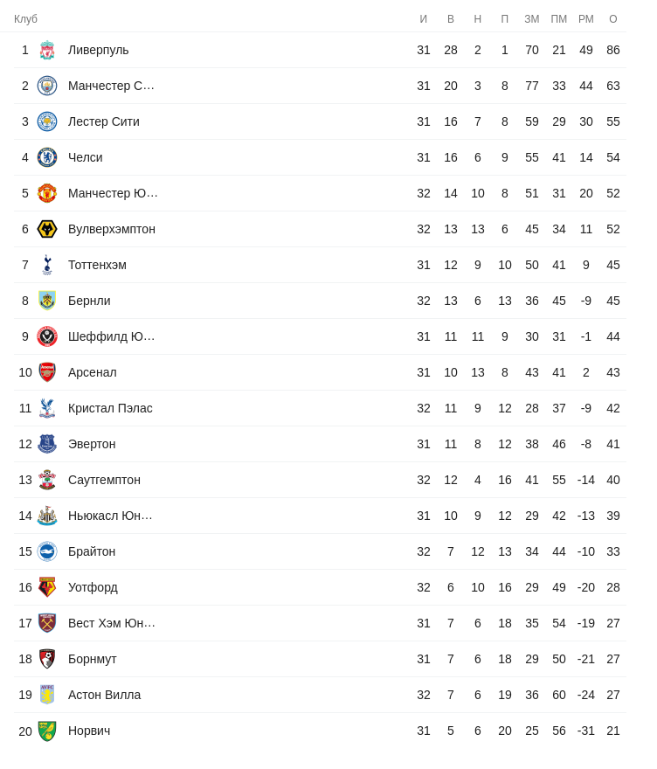Open the Саутгемптон team page
Image resolution: width=657 pixels, height=769 pixels.
104,480
